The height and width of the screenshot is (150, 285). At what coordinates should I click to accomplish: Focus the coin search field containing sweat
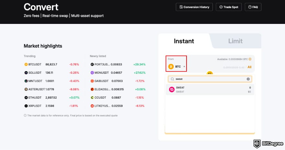coord(210,79)
